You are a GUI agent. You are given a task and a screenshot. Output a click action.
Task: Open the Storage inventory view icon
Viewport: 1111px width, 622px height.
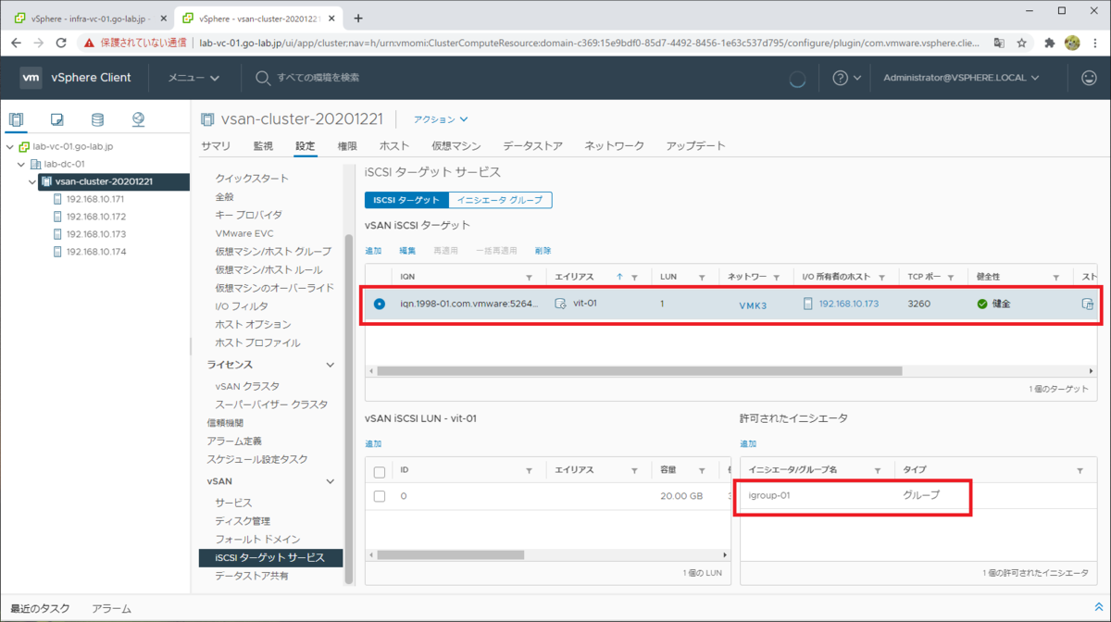tap(97, 119)
